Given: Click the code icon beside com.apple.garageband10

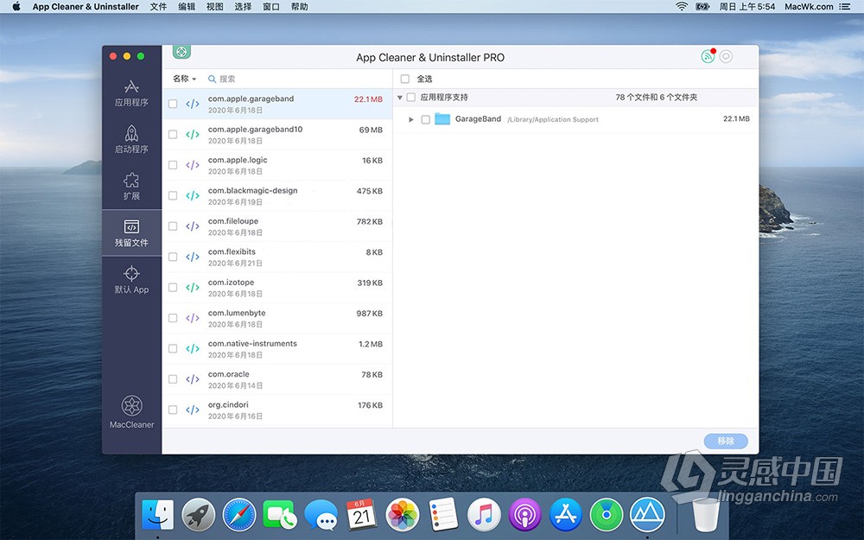Looking at the screenshot, I should pos(193,135).
